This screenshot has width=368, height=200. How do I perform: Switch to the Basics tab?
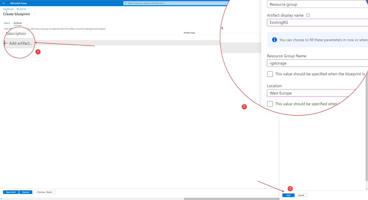click(7, 23)
